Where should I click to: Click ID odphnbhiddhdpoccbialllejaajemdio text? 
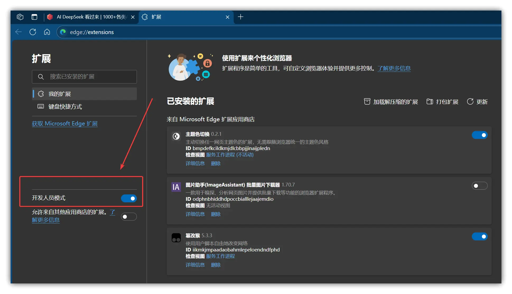click(229, 199)
